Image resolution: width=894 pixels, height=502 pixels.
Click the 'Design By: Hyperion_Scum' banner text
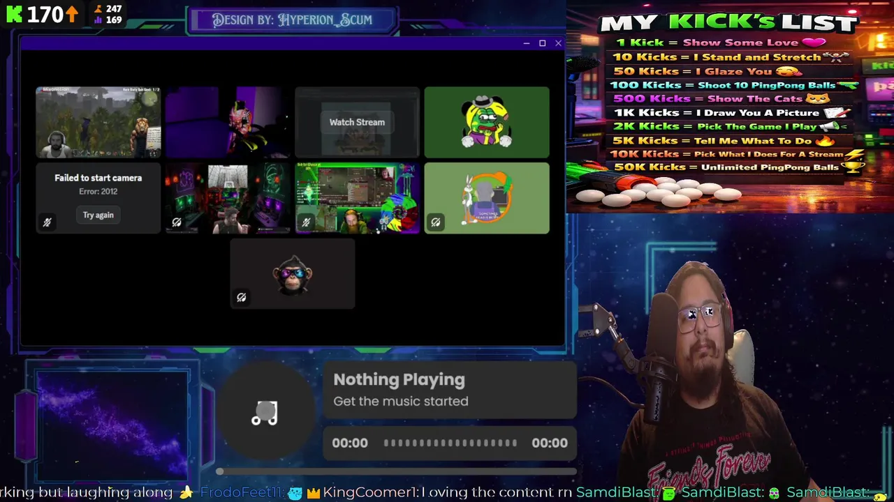tap(292, 20)
